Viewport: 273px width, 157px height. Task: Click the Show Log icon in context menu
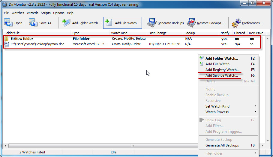pos(201,120)
